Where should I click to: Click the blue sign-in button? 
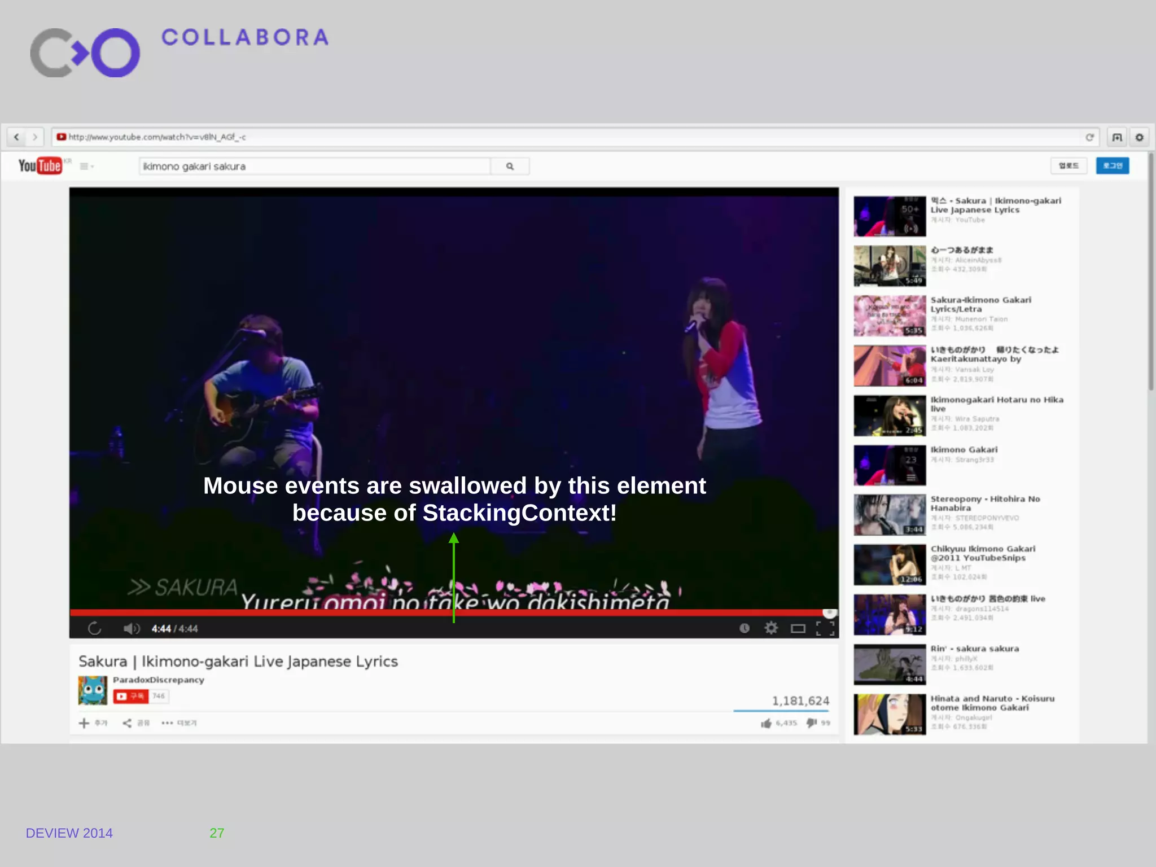click(1112, 166)
